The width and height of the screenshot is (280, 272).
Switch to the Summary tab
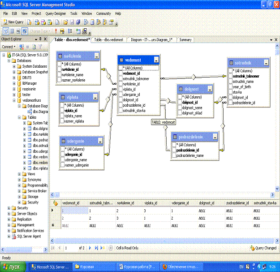(x=185, y=40)
